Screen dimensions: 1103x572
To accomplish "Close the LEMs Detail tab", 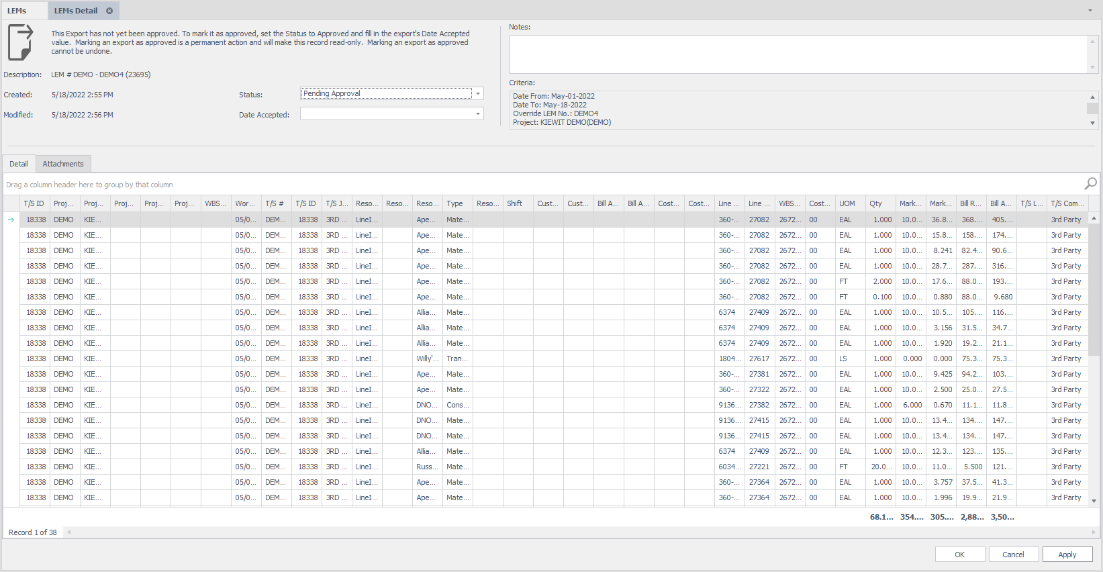I will [x=109, y=11].
